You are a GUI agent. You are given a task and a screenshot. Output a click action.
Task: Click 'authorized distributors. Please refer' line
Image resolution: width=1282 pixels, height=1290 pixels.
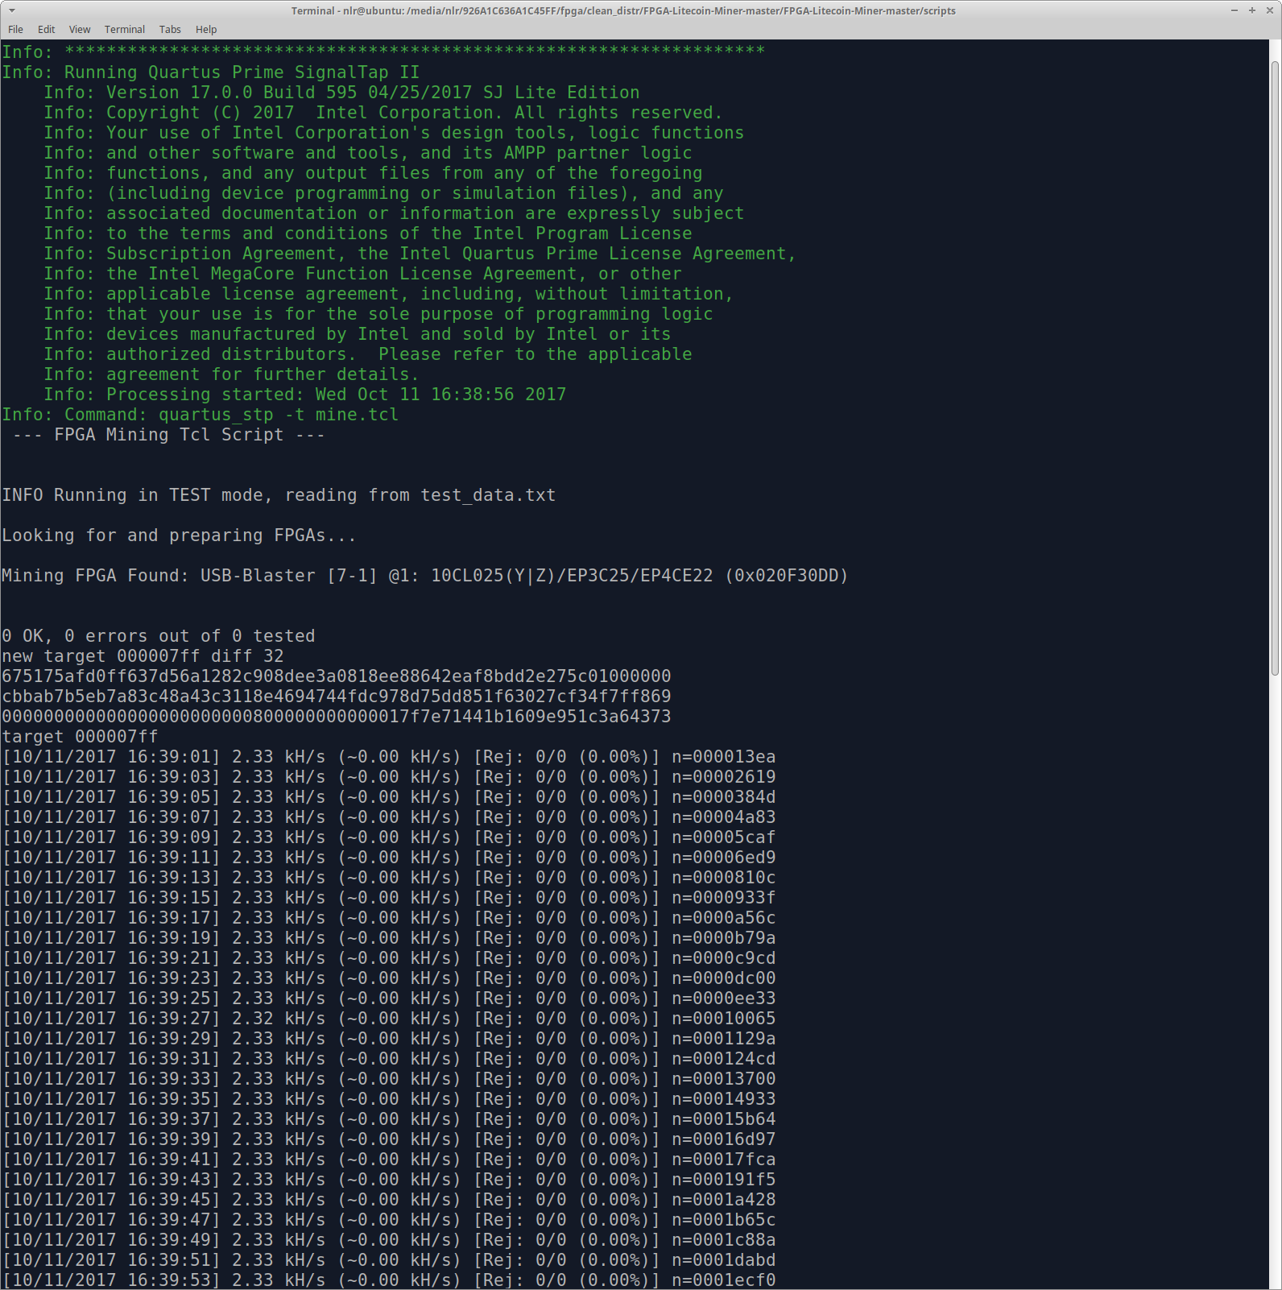368,354
